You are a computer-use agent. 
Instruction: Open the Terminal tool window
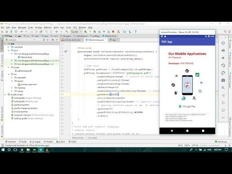click(11, 142)
